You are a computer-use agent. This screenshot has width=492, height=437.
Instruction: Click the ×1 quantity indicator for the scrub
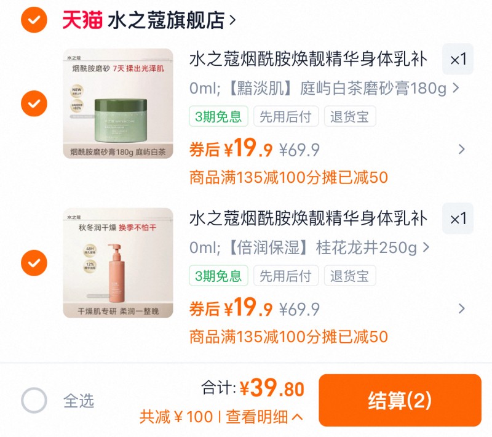tap(458, 60)
